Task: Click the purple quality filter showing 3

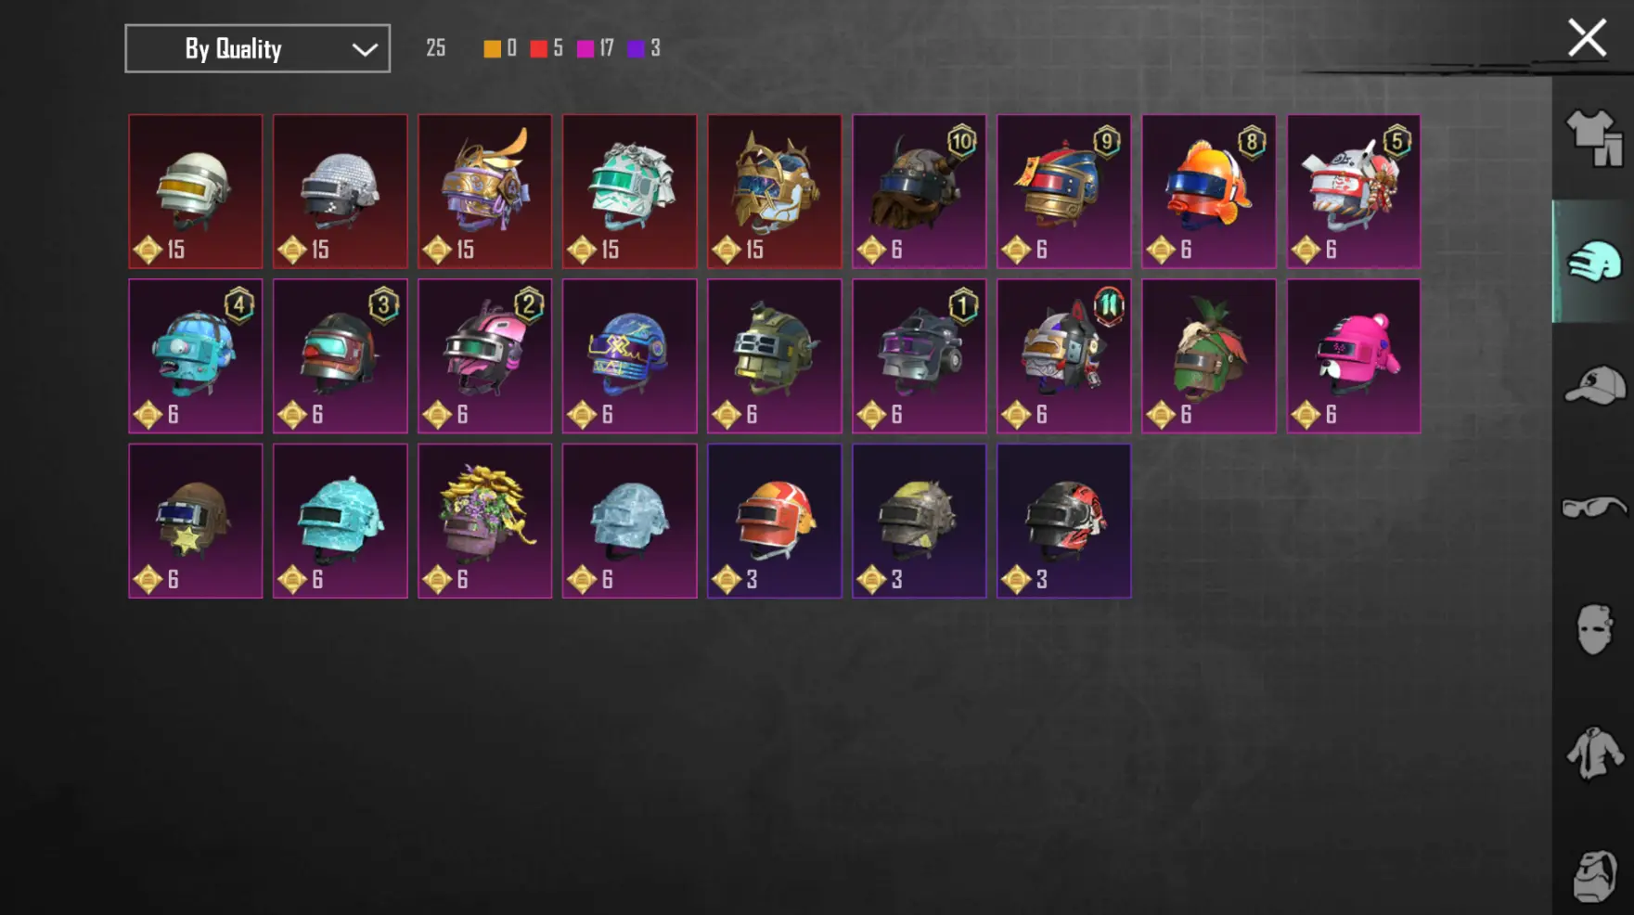Action: coord(644,48)
